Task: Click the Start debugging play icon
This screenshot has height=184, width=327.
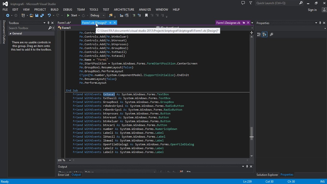Action: 68,15
